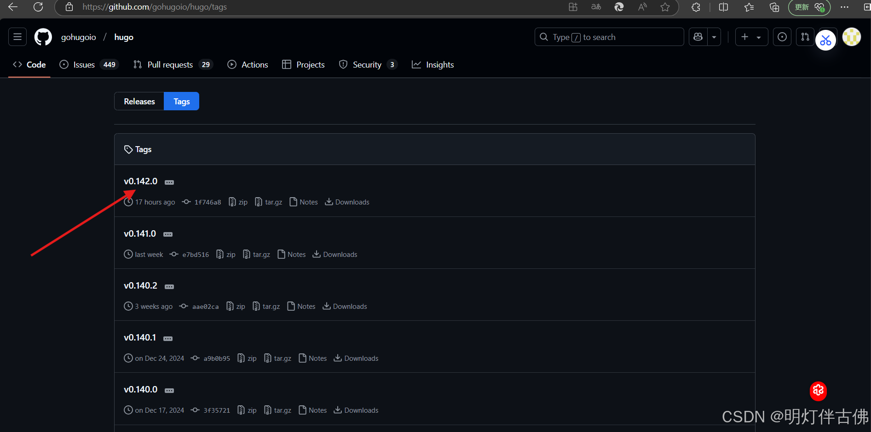View Notes for v0.141.0
Screen dimensions: 871x432
point(292,254)
